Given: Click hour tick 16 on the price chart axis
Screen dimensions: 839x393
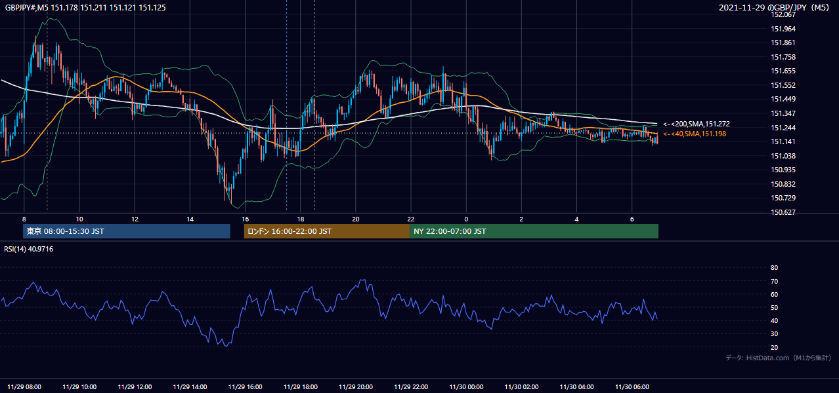Looking at the screenshot, I should coord(245,219).
